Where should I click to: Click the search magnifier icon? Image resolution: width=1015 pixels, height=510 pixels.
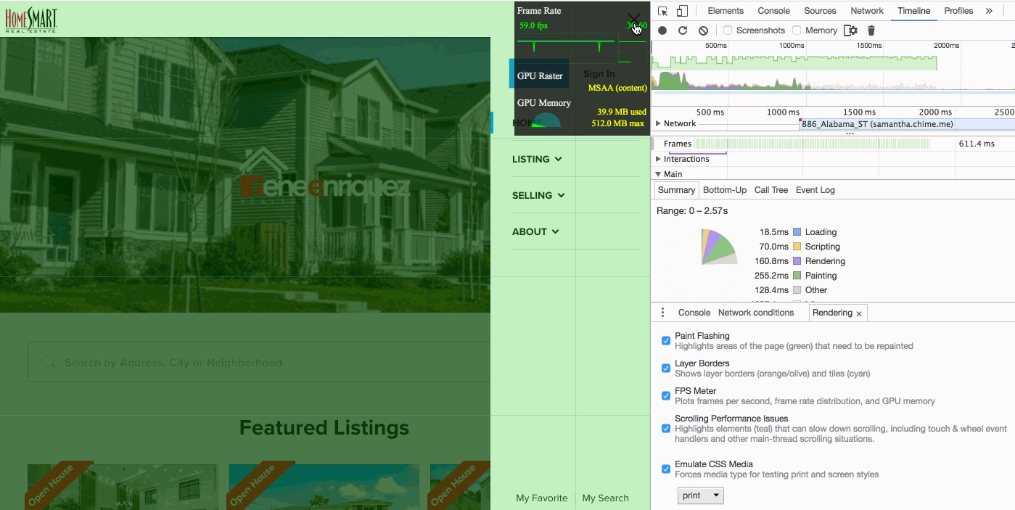49,362
